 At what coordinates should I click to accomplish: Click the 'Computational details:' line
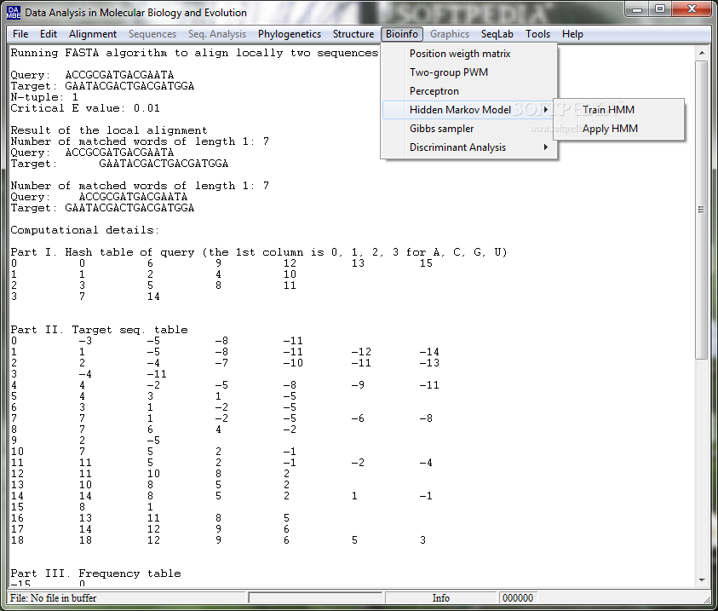[x=85, y=230]
